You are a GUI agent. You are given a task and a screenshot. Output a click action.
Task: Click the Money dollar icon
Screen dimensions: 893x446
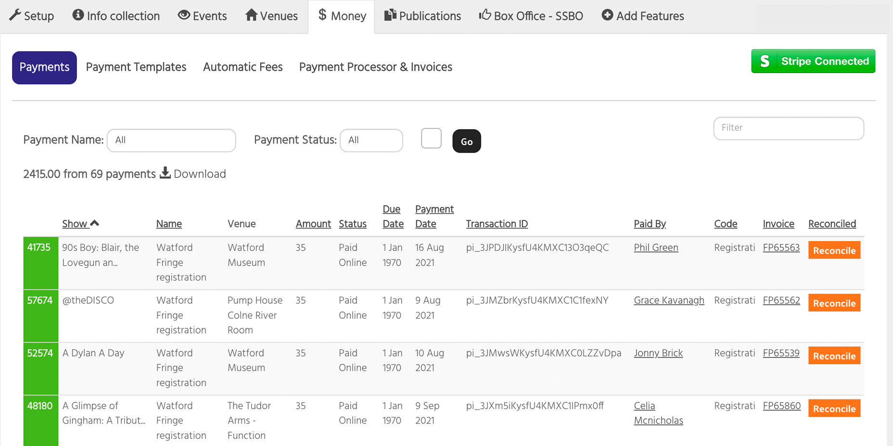pos(322,15)
